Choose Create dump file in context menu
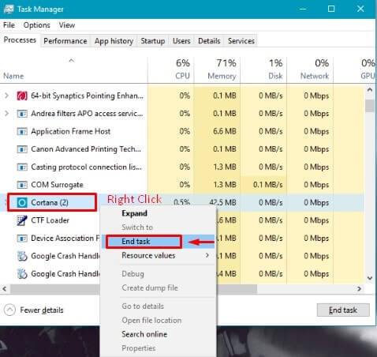 click(x=158, y=287)
